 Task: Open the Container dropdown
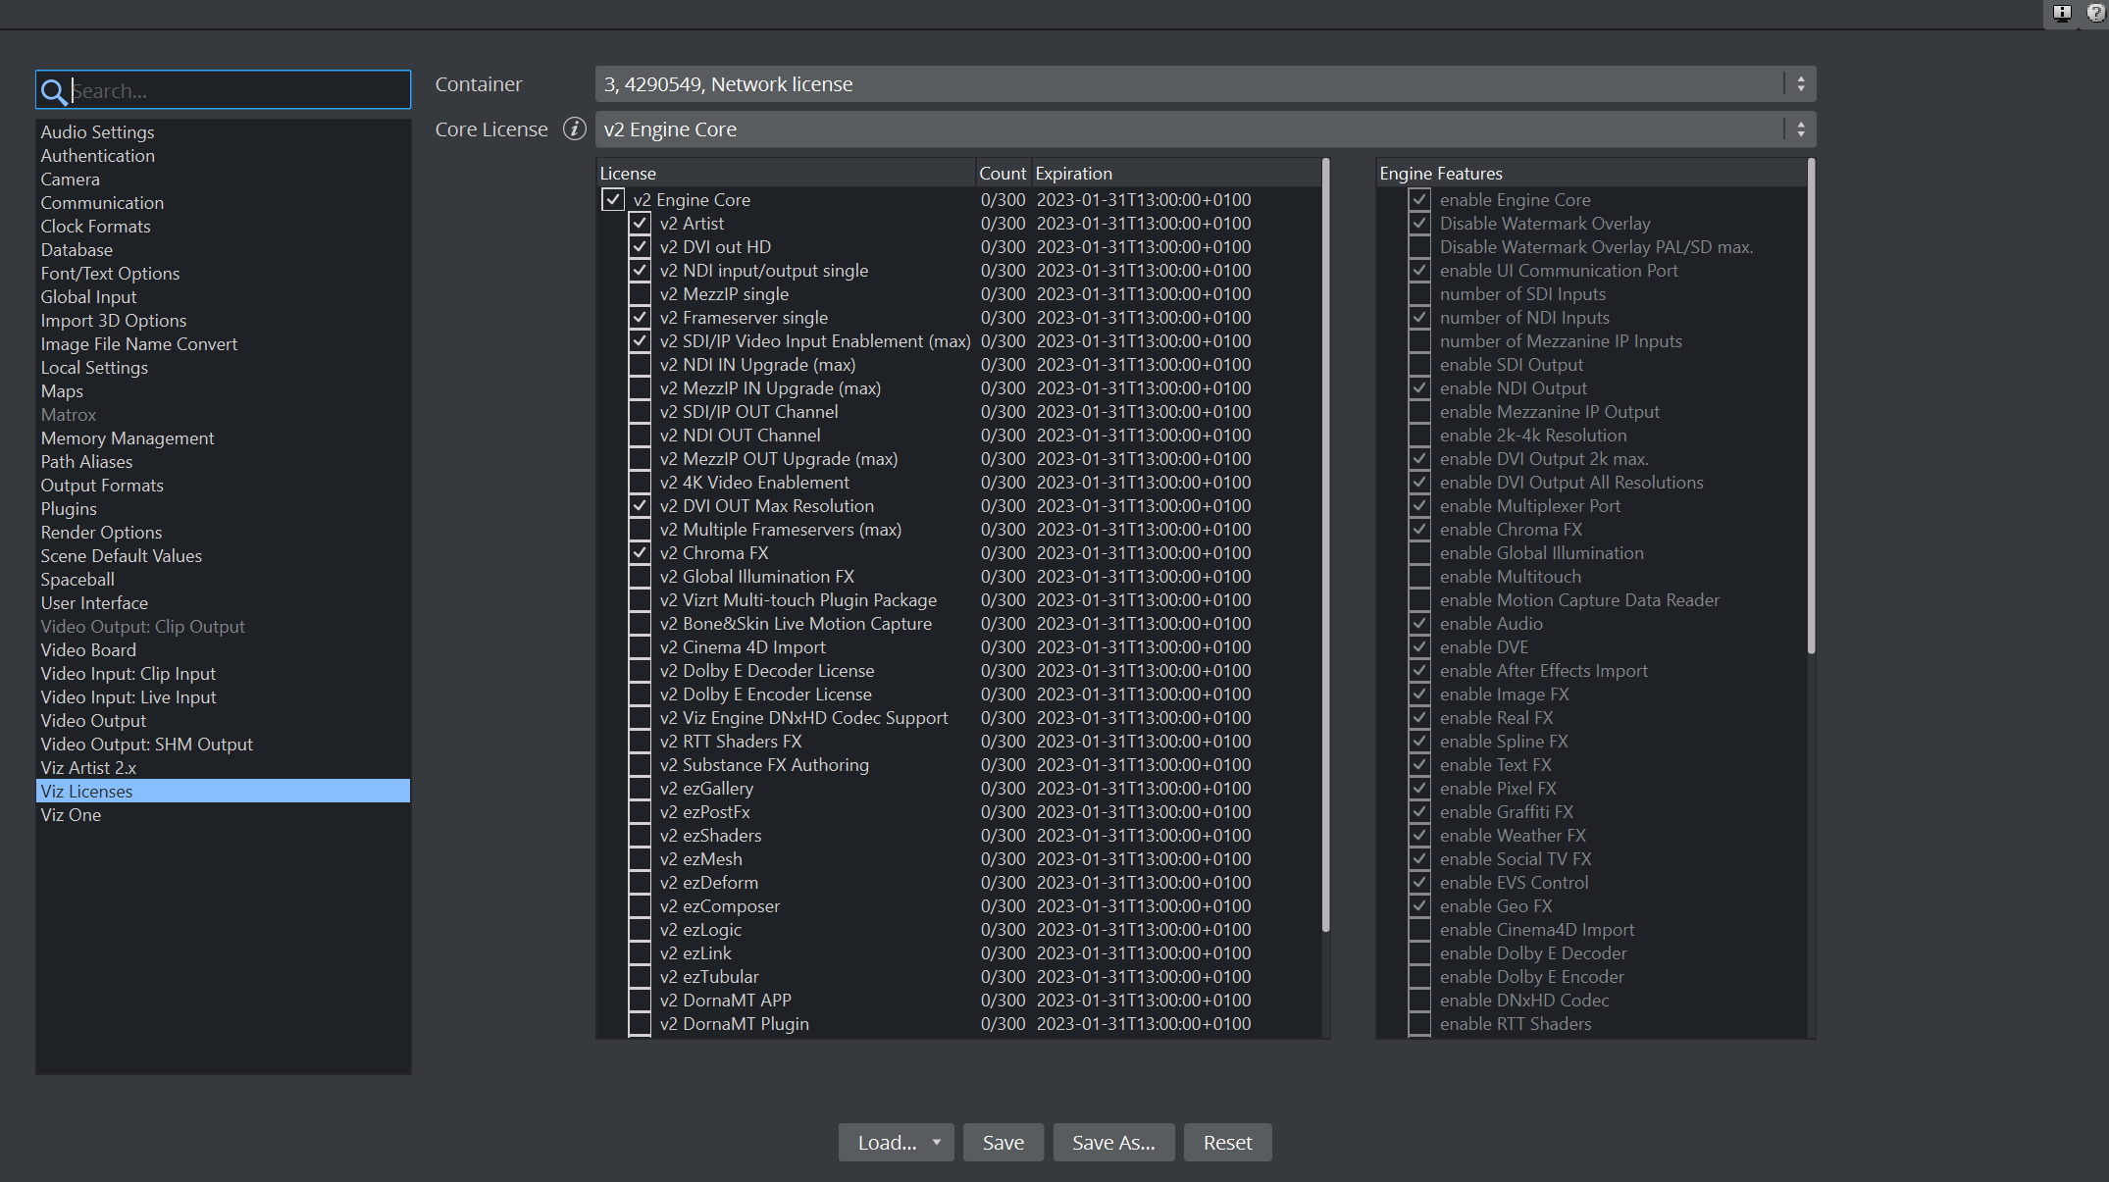[x=1206, y=84]
